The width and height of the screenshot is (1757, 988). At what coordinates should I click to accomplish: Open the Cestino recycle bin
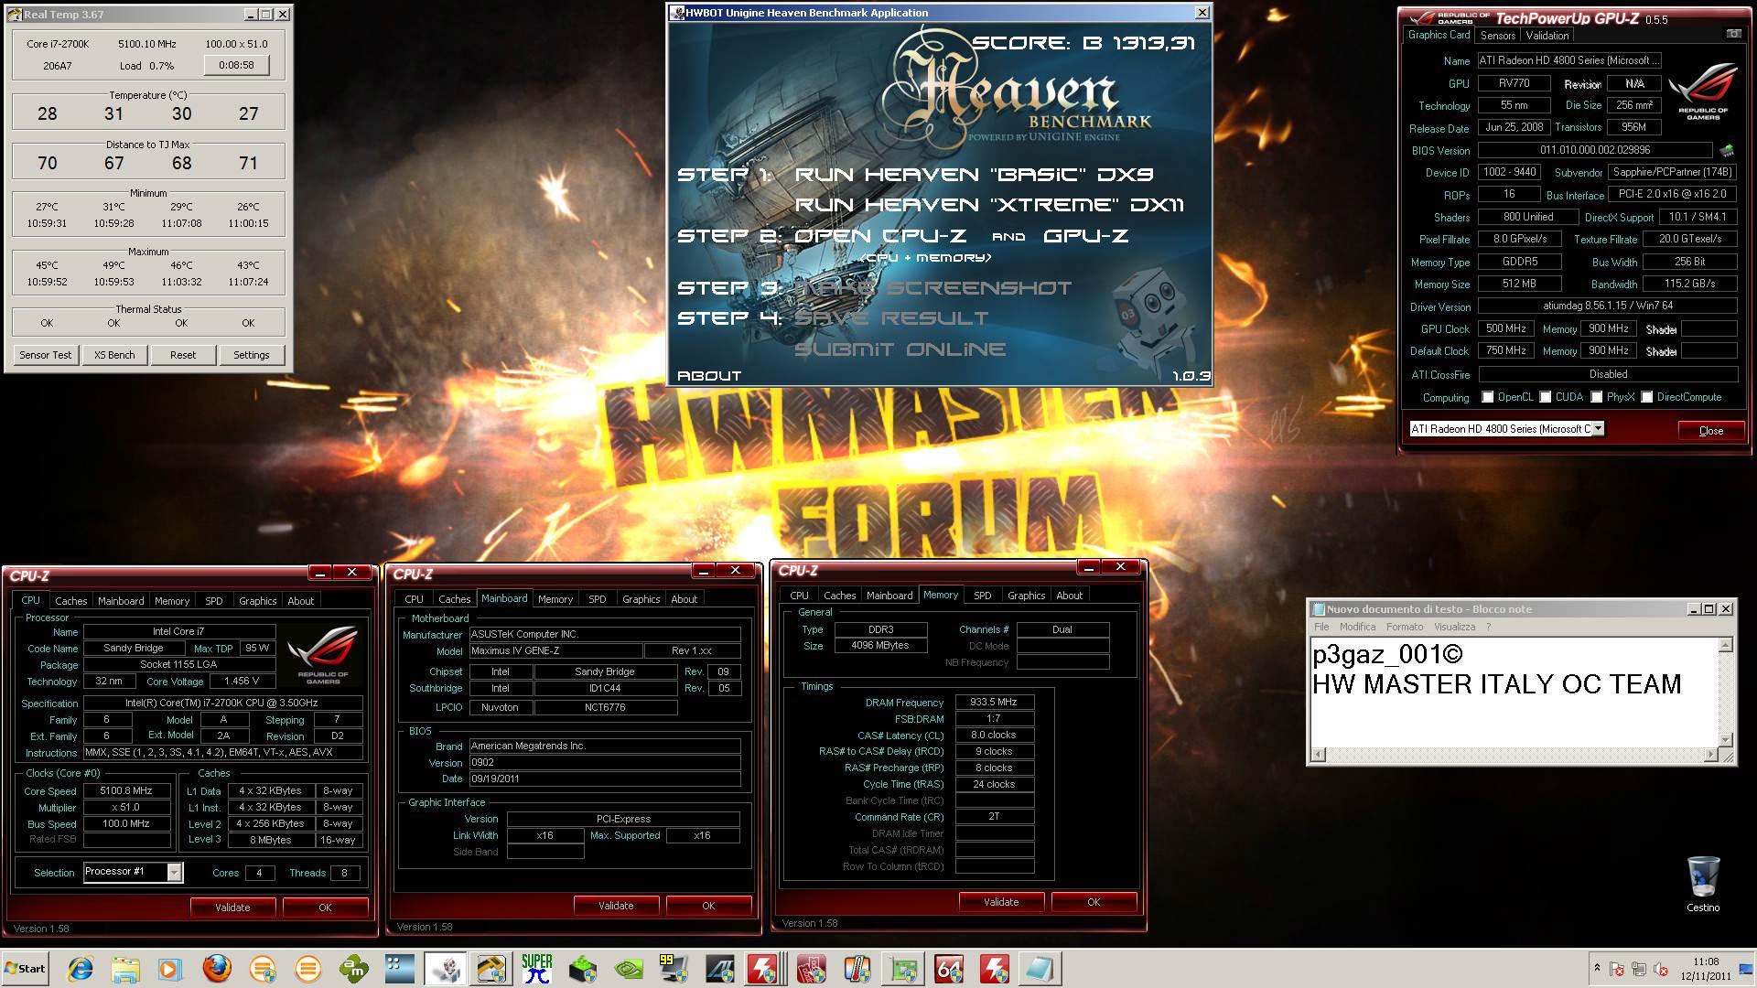tap(1703, 884)
